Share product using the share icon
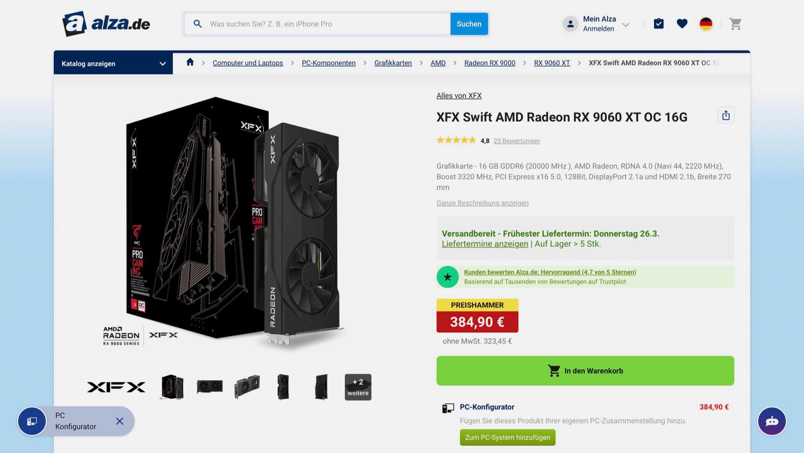 click(x=726, y=116)
